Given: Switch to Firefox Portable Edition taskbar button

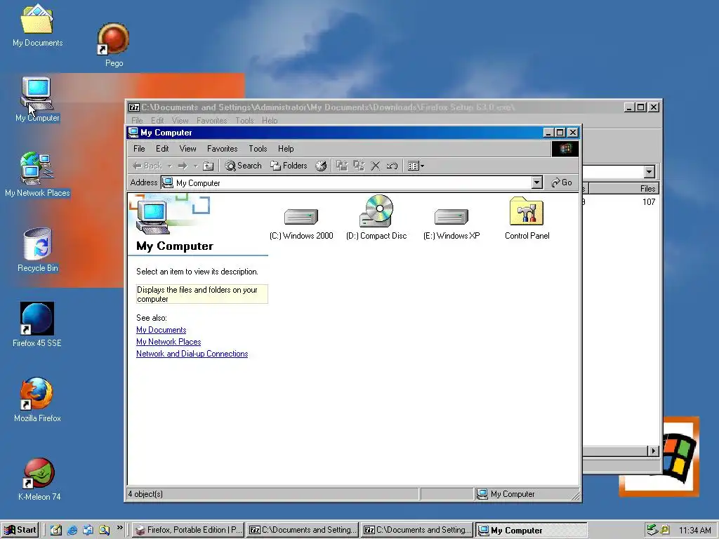Looking at the screenshot, I should pos(188,530).
